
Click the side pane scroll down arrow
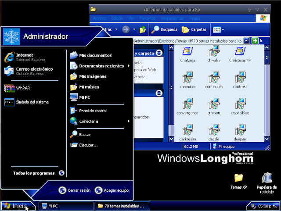click(171, 139)
